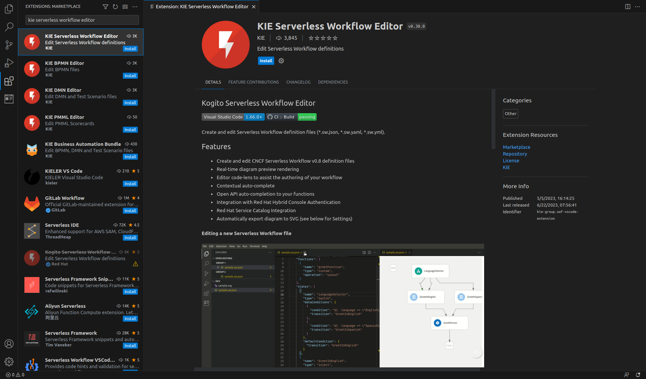The width and height of the screenshot is (646, 379).
Task: Open the editor's More Actions ellipsis menu
Action: click(x=637, y=6)
